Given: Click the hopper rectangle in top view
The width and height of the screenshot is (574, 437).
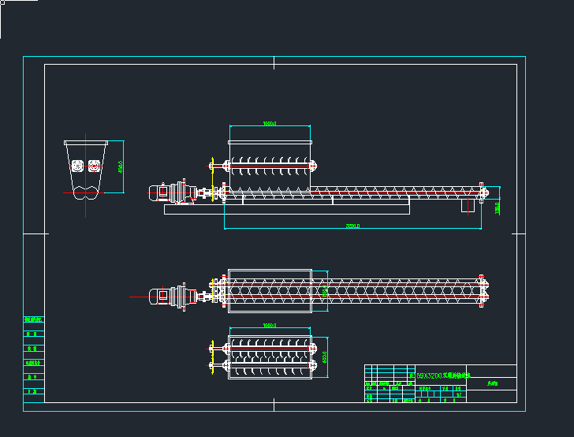Looking at the screenshot, I should tap(270, 291).
